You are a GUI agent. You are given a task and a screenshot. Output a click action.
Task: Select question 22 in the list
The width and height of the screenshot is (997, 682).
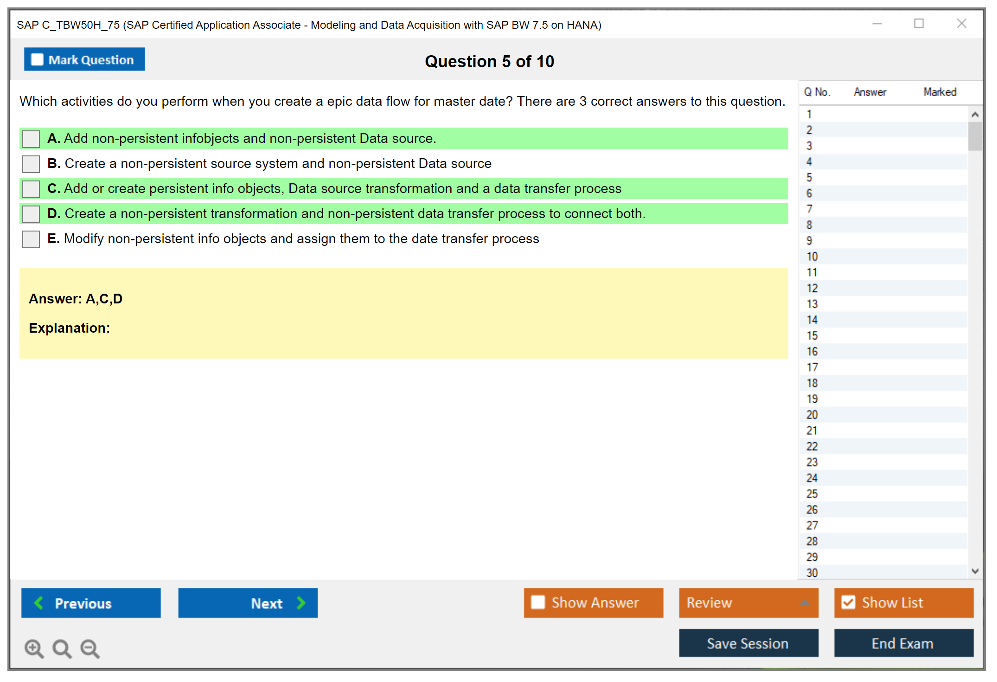click(812, 446)
